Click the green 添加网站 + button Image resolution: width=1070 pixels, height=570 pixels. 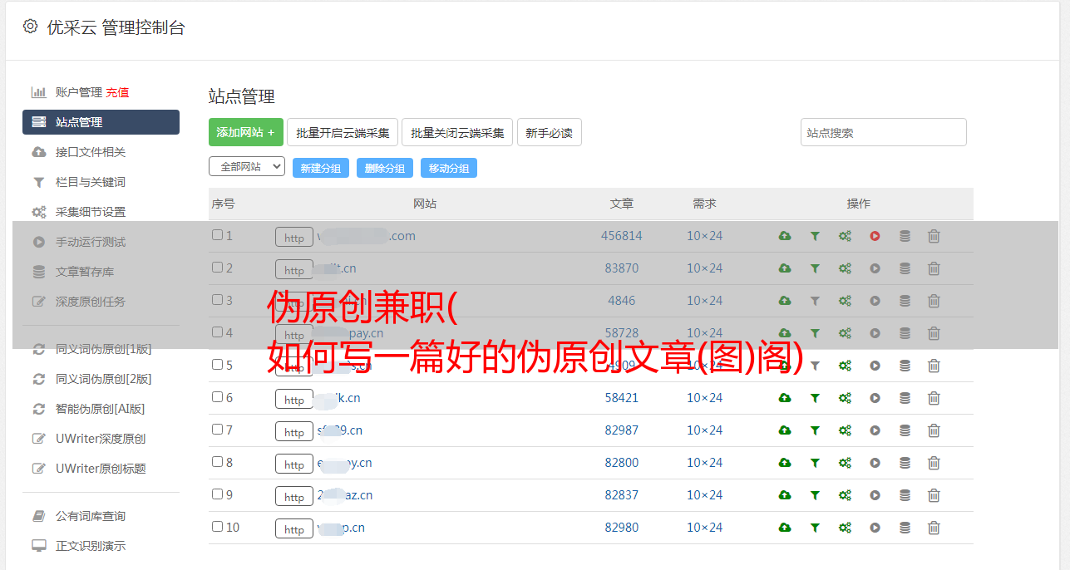(246, 132)
